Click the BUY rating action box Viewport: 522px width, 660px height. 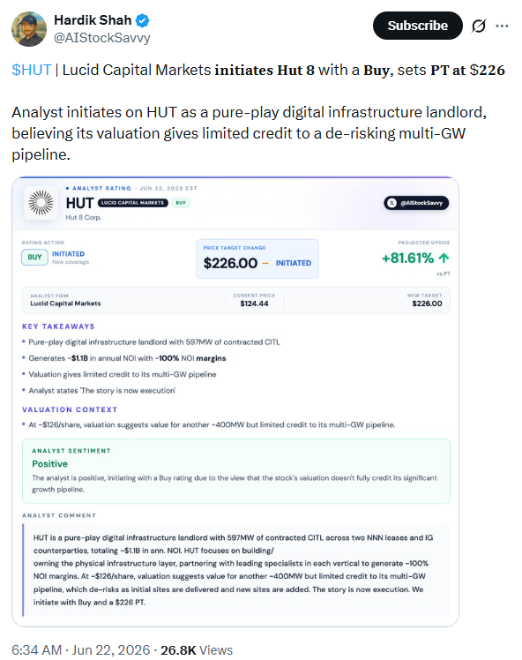[x=34, y=257]
